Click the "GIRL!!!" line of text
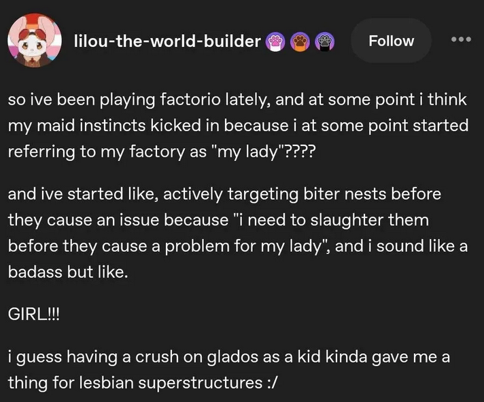The height and width of the screenshot is (402, 484). [x=33, y=316]
